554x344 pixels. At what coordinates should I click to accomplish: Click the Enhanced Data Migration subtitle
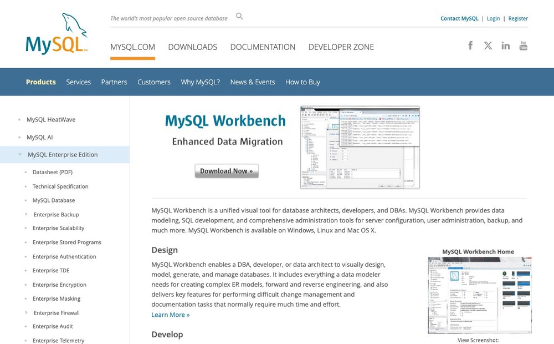pyautogui.click(x=227, y=141)
